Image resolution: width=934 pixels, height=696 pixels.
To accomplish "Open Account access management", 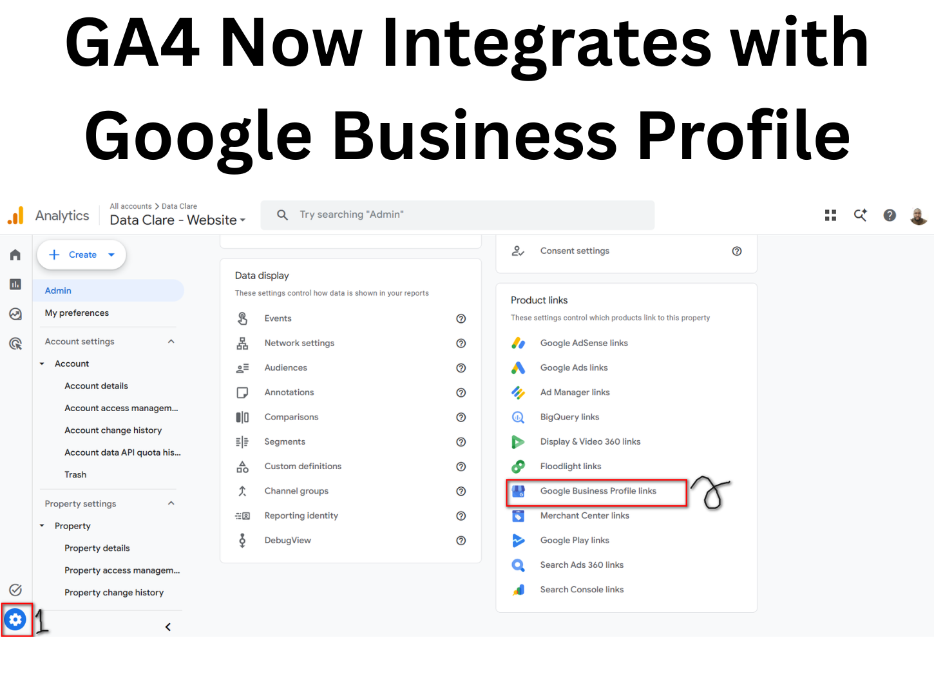I will (121, 408).
